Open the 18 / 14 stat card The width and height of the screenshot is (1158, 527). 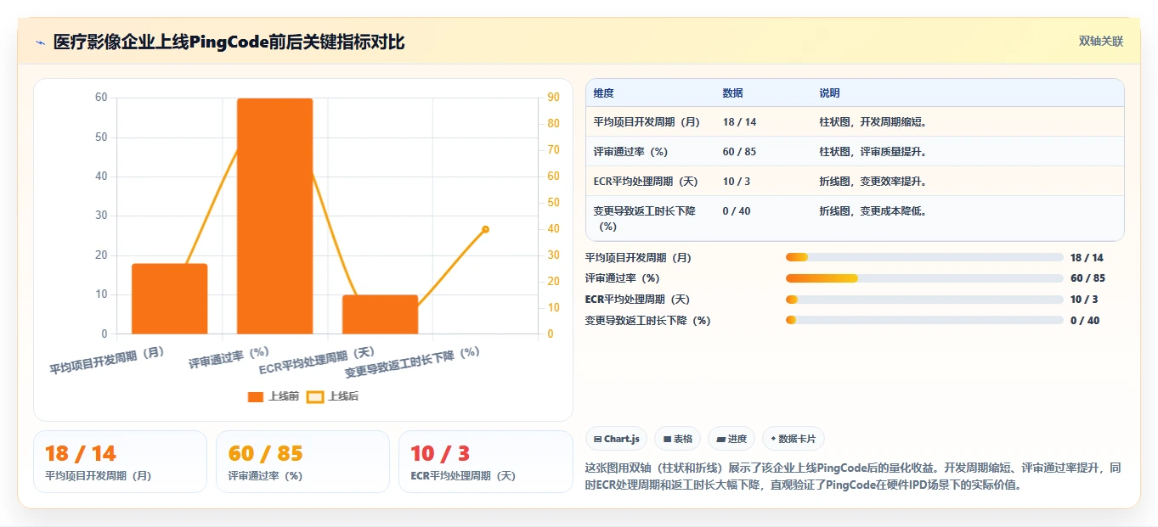(120, 462)
